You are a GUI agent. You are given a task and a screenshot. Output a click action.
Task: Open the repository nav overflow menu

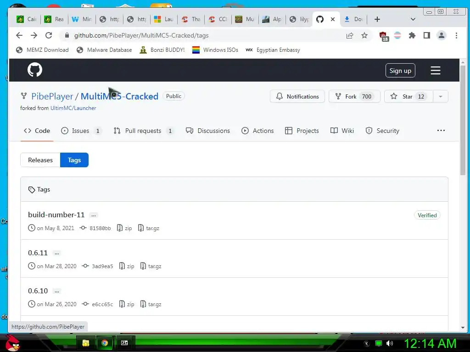tap(441, 131)
